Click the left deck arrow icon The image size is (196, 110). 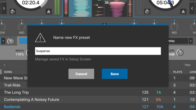pyautogui.click(x=4, y=8)
